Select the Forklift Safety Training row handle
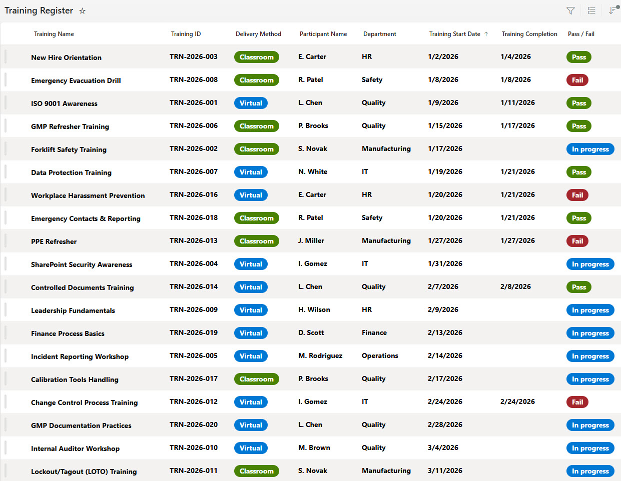 click(x=6, y=149)
